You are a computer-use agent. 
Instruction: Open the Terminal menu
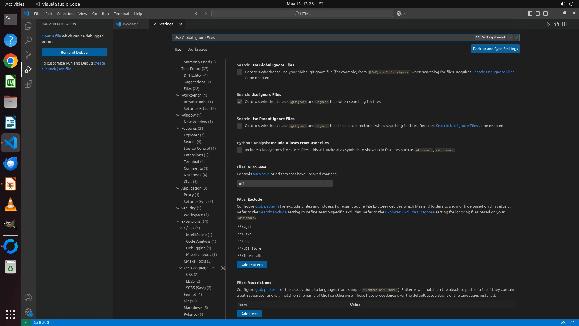(x=121, y=14)
